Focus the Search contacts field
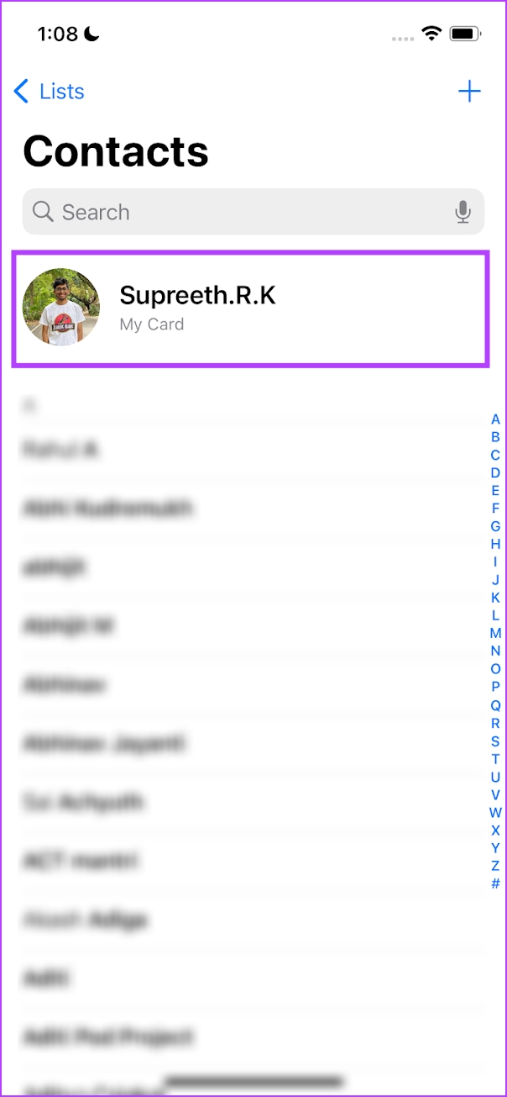 (253, 212)
